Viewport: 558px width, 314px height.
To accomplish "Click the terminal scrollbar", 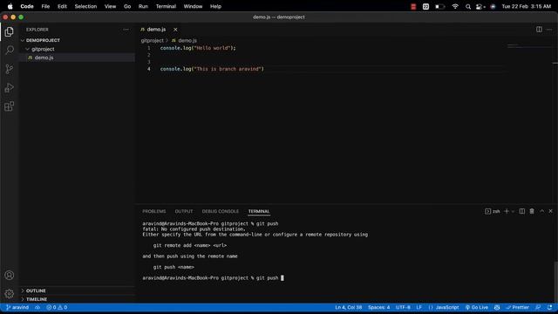I will 555,281.
